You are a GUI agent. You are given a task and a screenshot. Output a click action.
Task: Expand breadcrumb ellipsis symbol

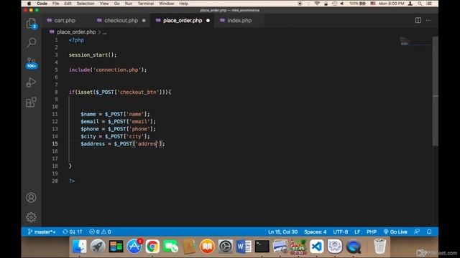click(x=104, y=32)
